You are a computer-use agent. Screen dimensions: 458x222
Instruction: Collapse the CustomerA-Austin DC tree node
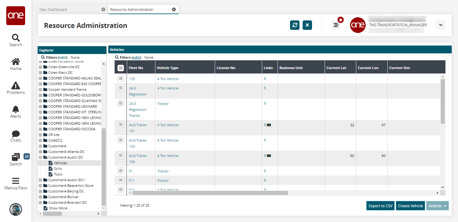40,157
